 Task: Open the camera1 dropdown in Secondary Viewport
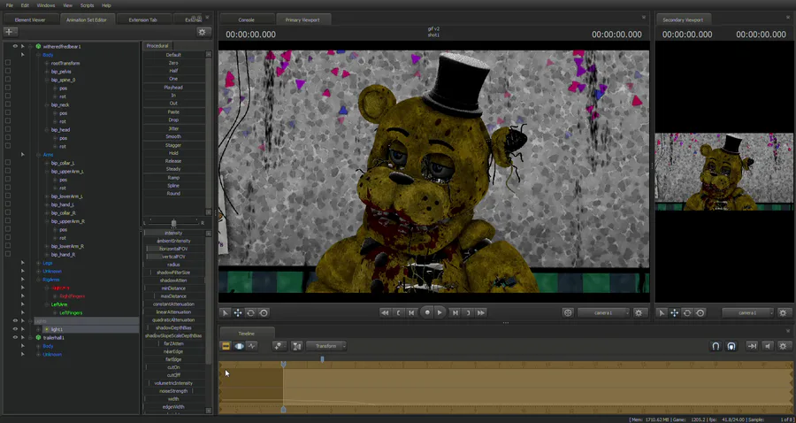click(x=747, y=312)
